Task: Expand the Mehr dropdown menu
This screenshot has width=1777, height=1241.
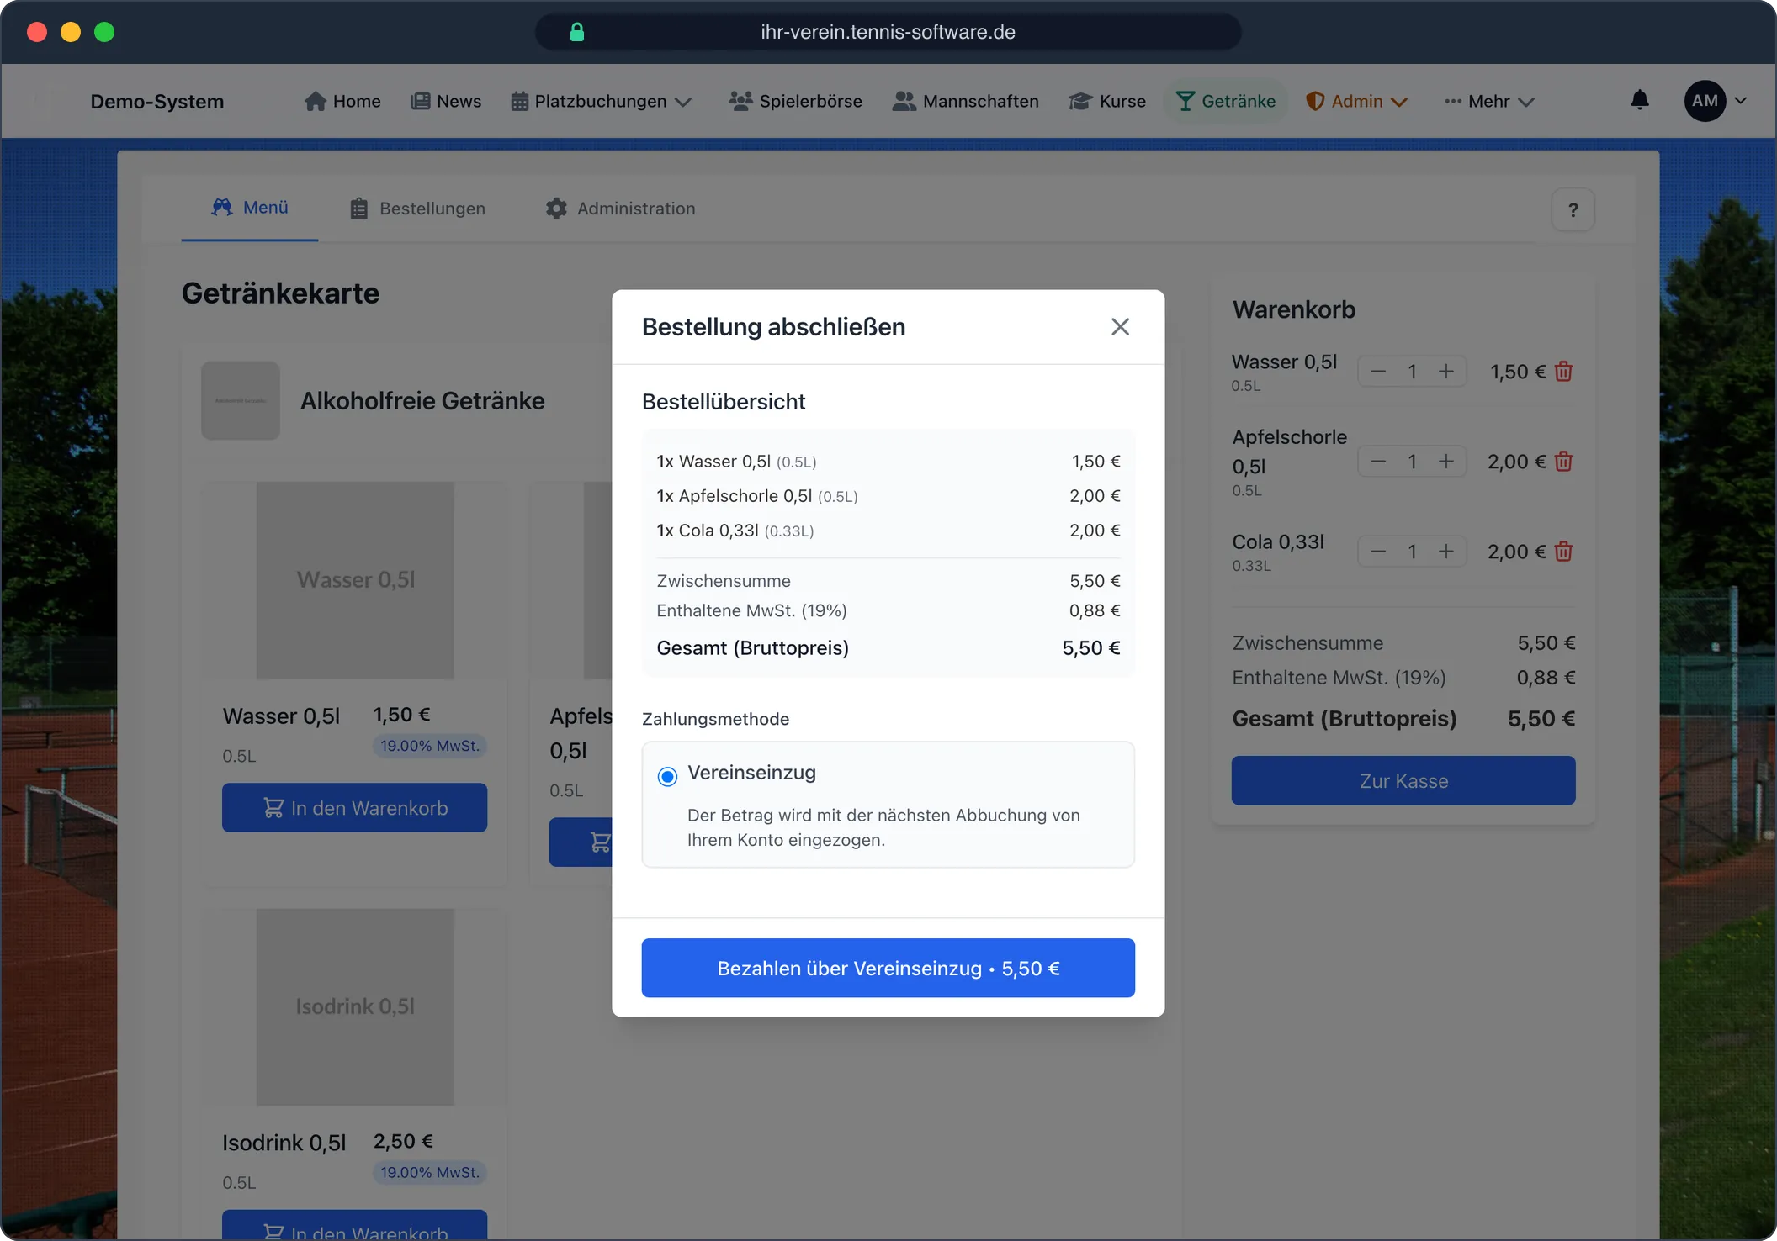Action: (1489, 101)
